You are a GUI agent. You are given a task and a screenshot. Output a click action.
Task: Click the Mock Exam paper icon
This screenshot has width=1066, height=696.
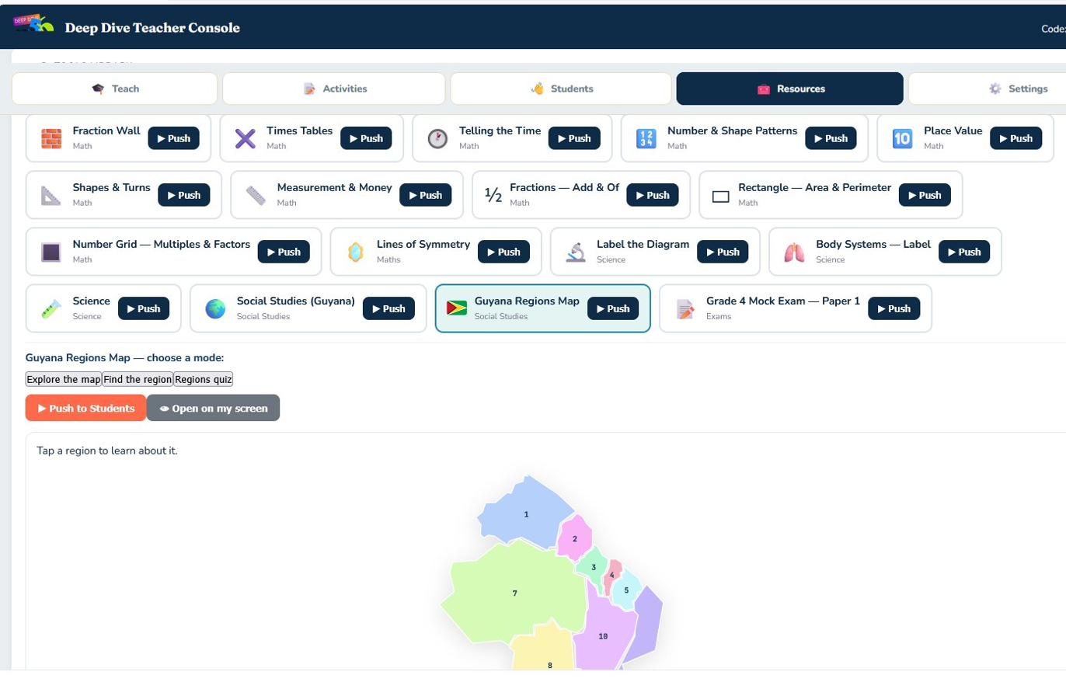tap(685, 308)
